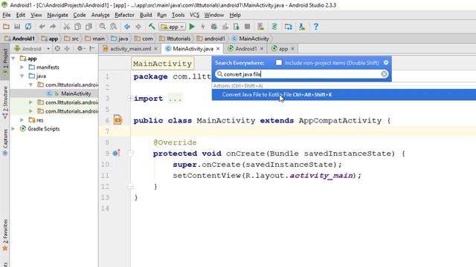The height and width of the screenshot is (267, 476).
Task: Click the Copy icon in toolbar
Action: 77,27
